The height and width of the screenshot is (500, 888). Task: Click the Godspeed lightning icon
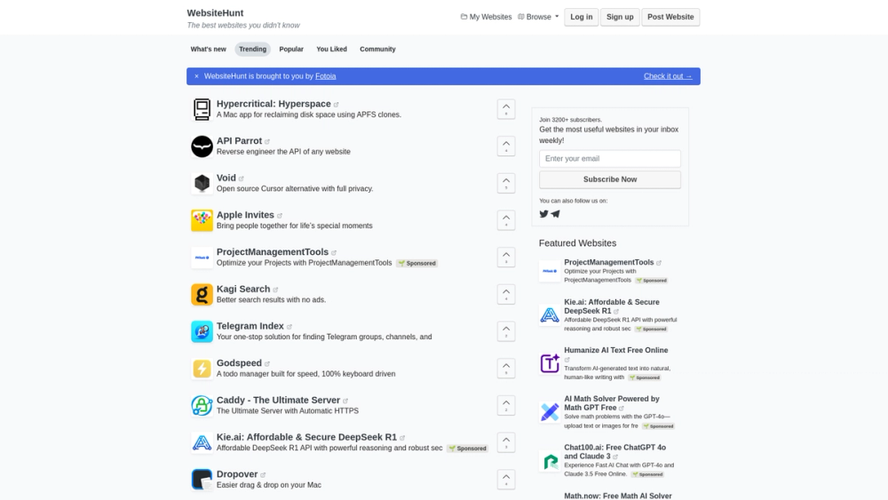pos(202,369)
